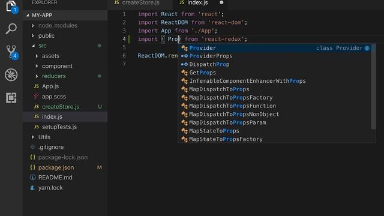Viewport: 384px width, 216px height.
Task: Choose InferableComponentEnhancerWithProps suggestion
Action: pos(274,81)
